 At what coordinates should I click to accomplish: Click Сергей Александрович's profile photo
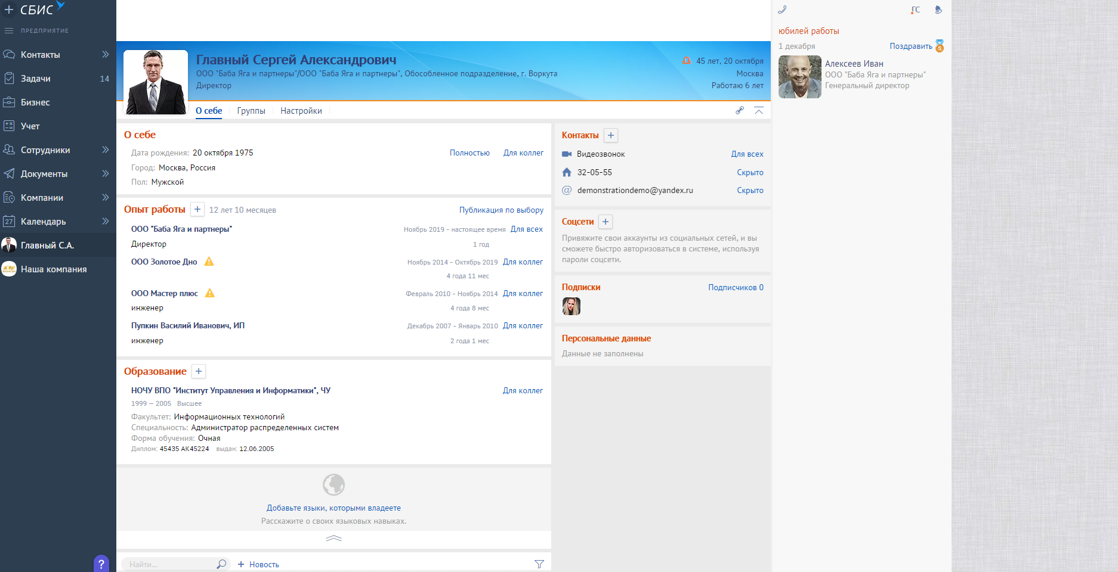pyautogui.click(x=156, y=82)
